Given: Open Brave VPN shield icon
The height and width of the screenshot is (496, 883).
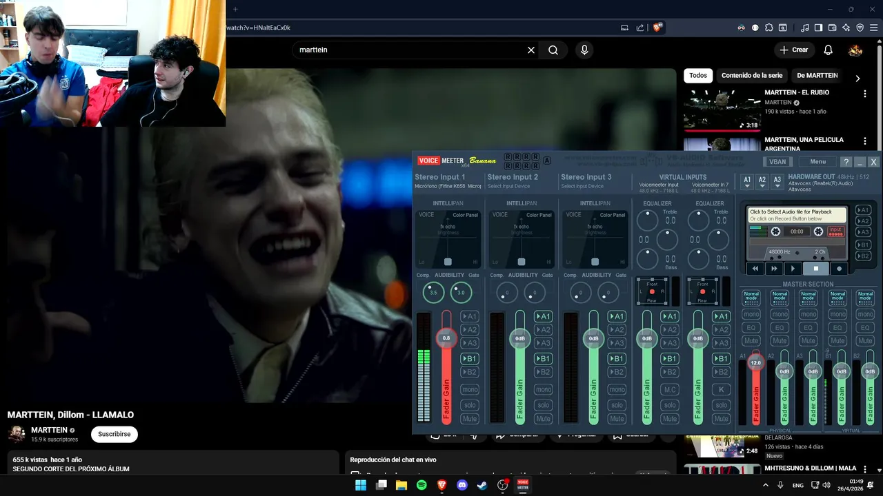Looking at the screenshot, I should pos(860,28).
